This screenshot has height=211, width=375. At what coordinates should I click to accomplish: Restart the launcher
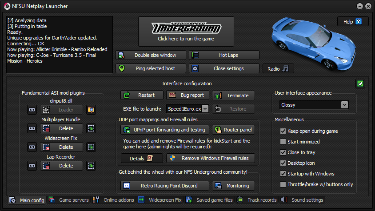coord(142,95)
